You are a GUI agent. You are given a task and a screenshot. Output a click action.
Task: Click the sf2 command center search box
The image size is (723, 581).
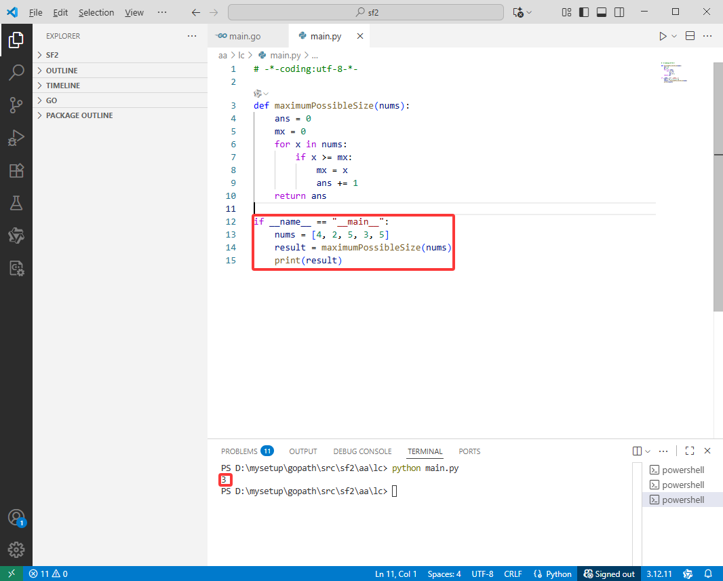coord(366,12)
